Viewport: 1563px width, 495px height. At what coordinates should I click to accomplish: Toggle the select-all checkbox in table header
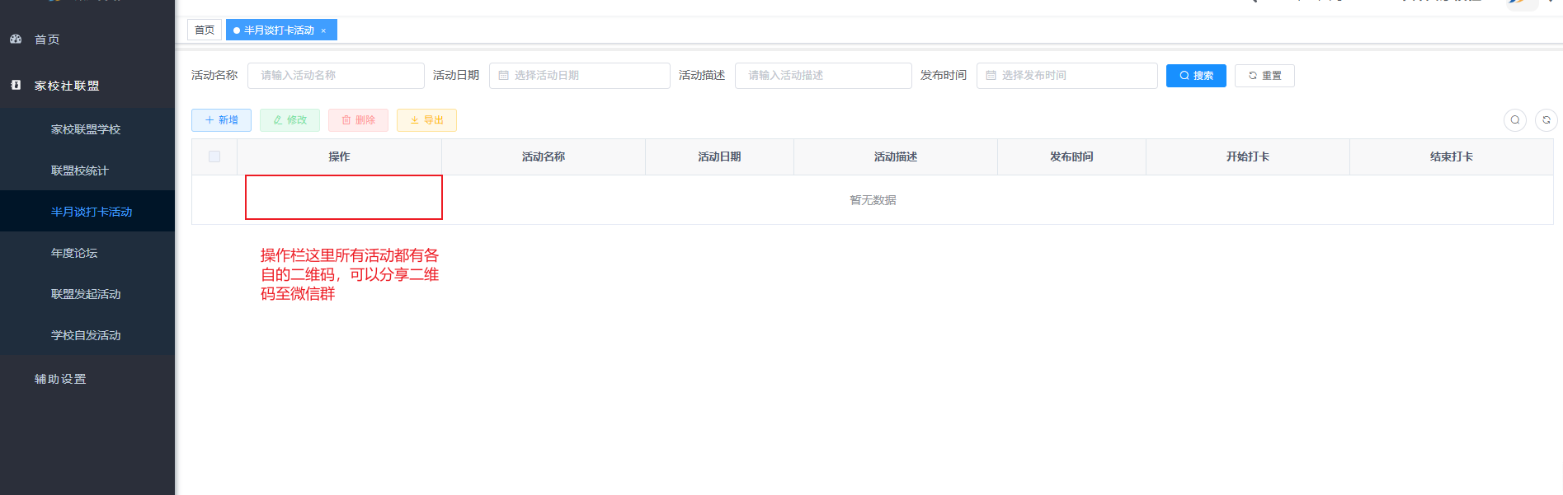[x=214, y=156]
